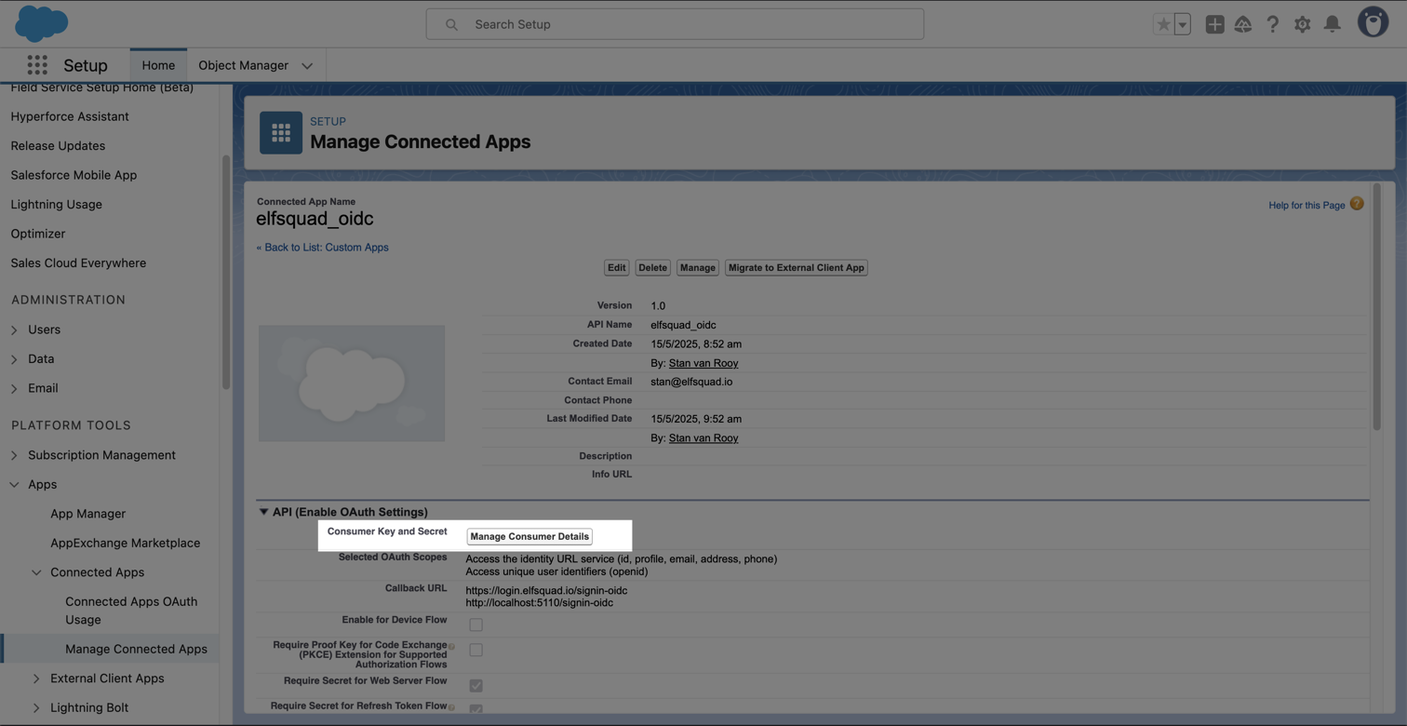
Task: Open Connected Apps OAuth Usage
Action: (131, 611)
